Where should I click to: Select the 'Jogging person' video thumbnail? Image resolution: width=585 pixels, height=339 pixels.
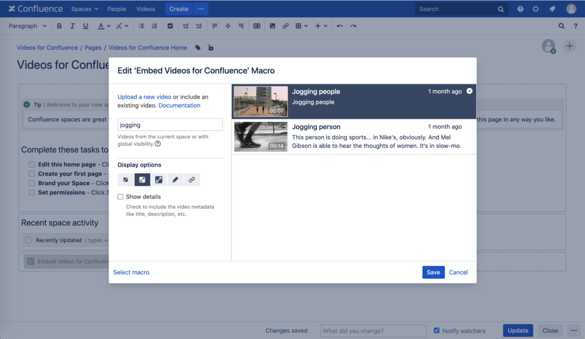(x=261, y=137)
